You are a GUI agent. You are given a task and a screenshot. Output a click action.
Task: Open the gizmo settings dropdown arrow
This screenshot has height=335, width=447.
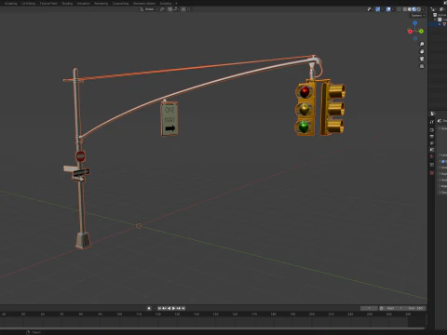(x=383, y=9)
